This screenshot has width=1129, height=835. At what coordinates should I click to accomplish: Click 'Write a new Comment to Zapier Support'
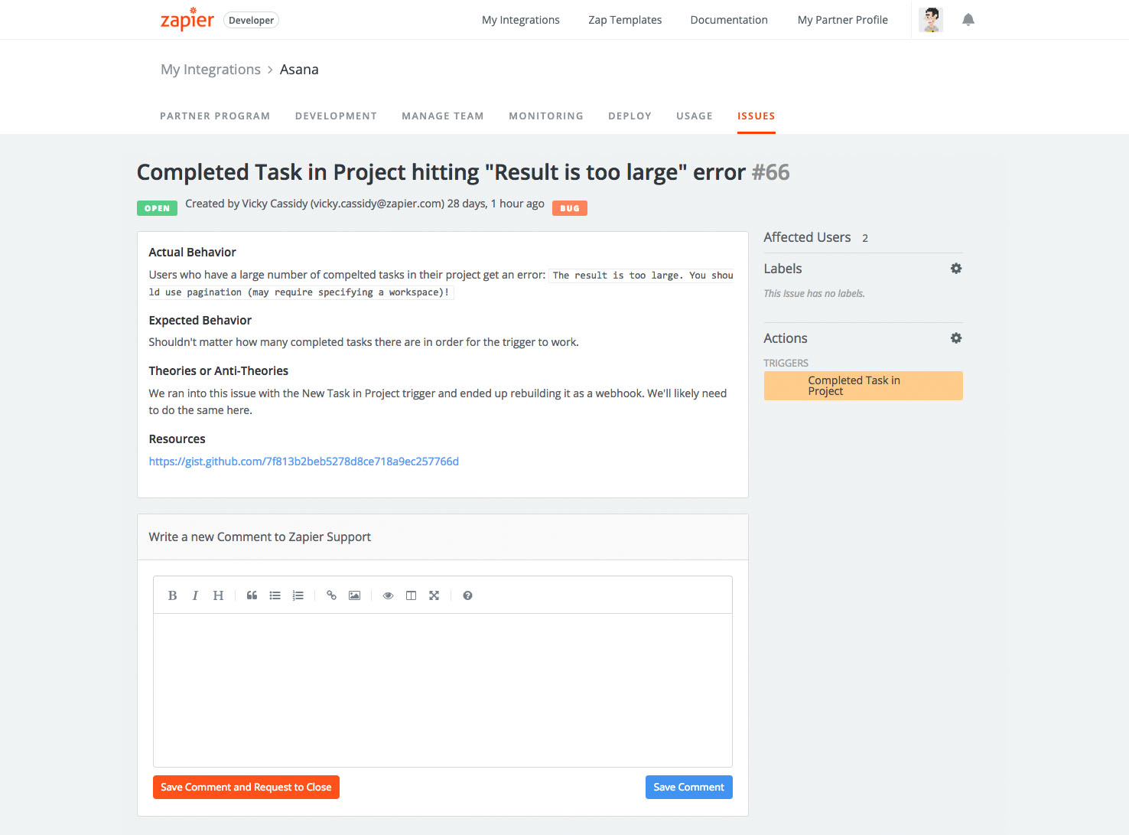click(x=259, y=537)
